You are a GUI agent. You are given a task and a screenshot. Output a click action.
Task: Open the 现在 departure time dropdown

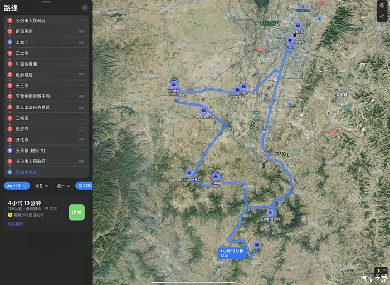(42, 186)
